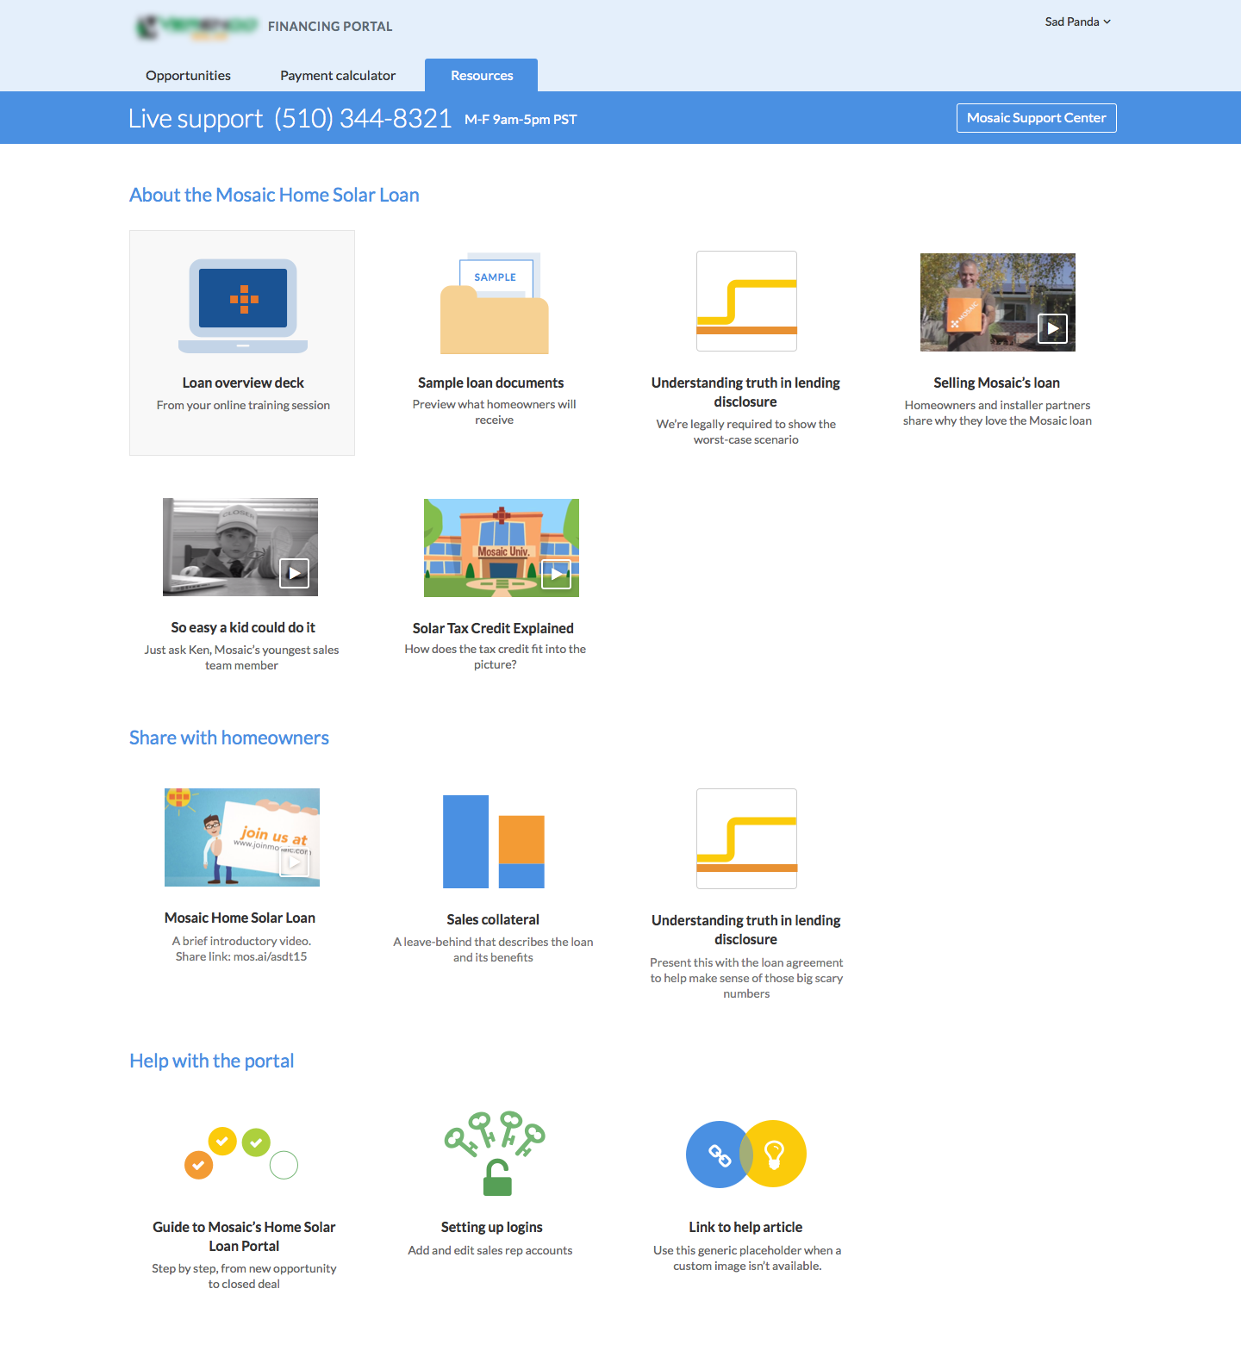Open the homeowners truth in lending disclosure title
This screenshot has width=1241, height=1357.
tap(745, 930)
